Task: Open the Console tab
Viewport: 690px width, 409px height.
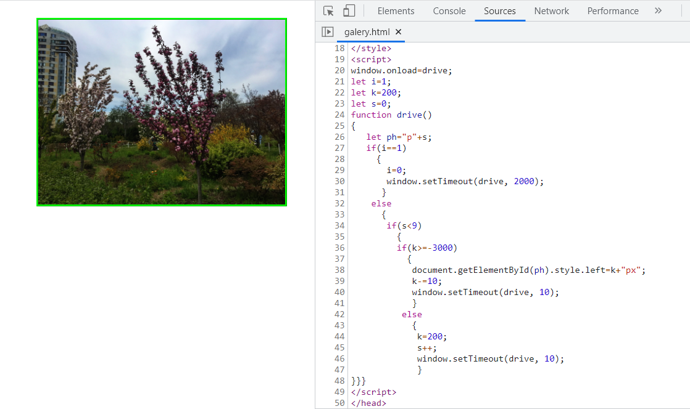Action: click(449, 11)
